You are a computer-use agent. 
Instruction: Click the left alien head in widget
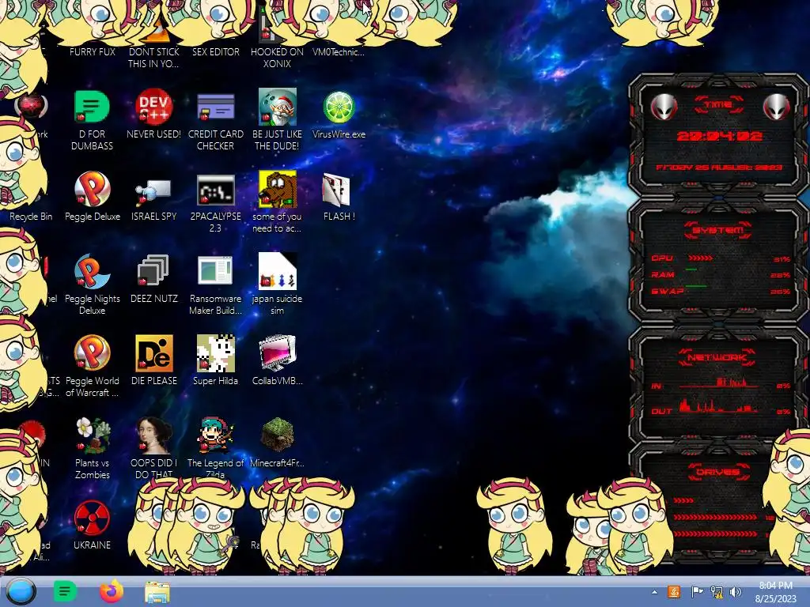[x=663, y=107]
